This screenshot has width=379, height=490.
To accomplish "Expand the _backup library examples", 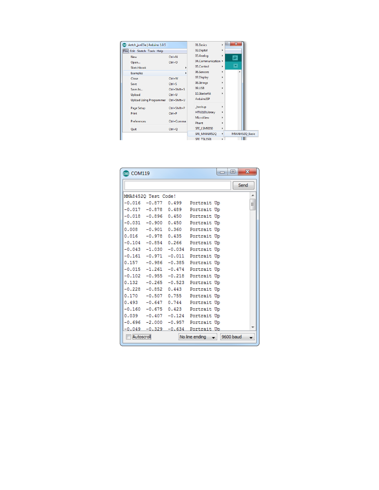I will click(x=206, y=107).
